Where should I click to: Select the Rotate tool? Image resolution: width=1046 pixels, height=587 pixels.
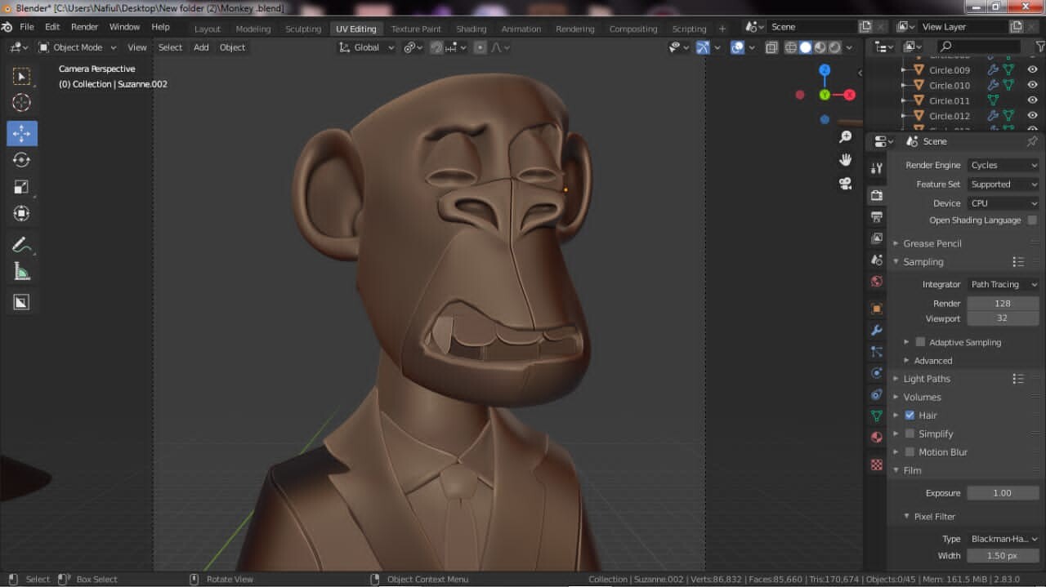(21, 160)
